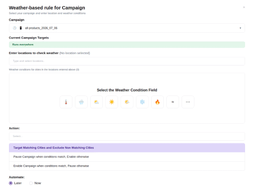Image resolution: width=254 pixels, height=190 pixels.
Task: Pick the fire heat condition icon
Action: (x=157, y=102)
